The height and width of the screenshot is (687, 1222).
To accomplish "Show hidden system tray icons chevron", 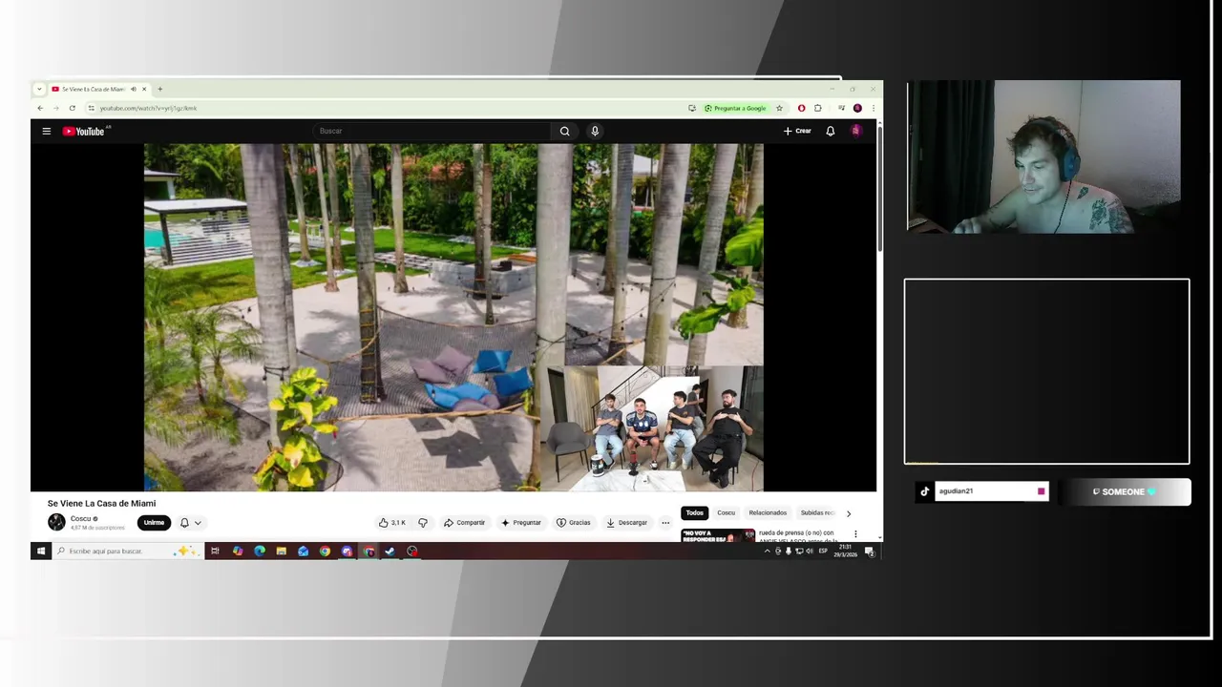I will pos(767,551).
